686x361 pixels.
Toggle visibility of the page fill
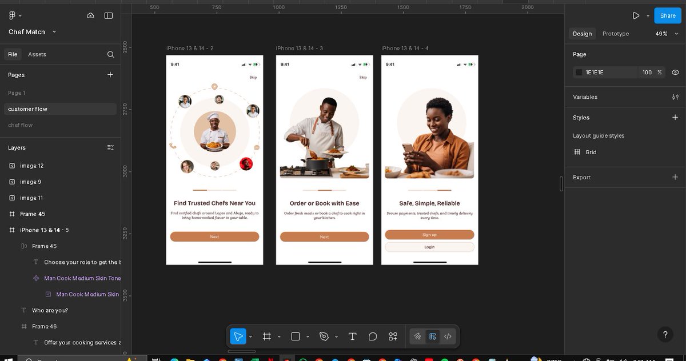coord(675,72)
